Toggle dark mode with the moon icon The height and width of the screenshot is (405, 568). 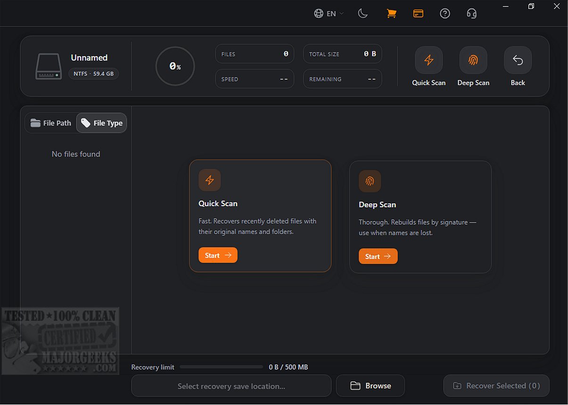(363, 14)
